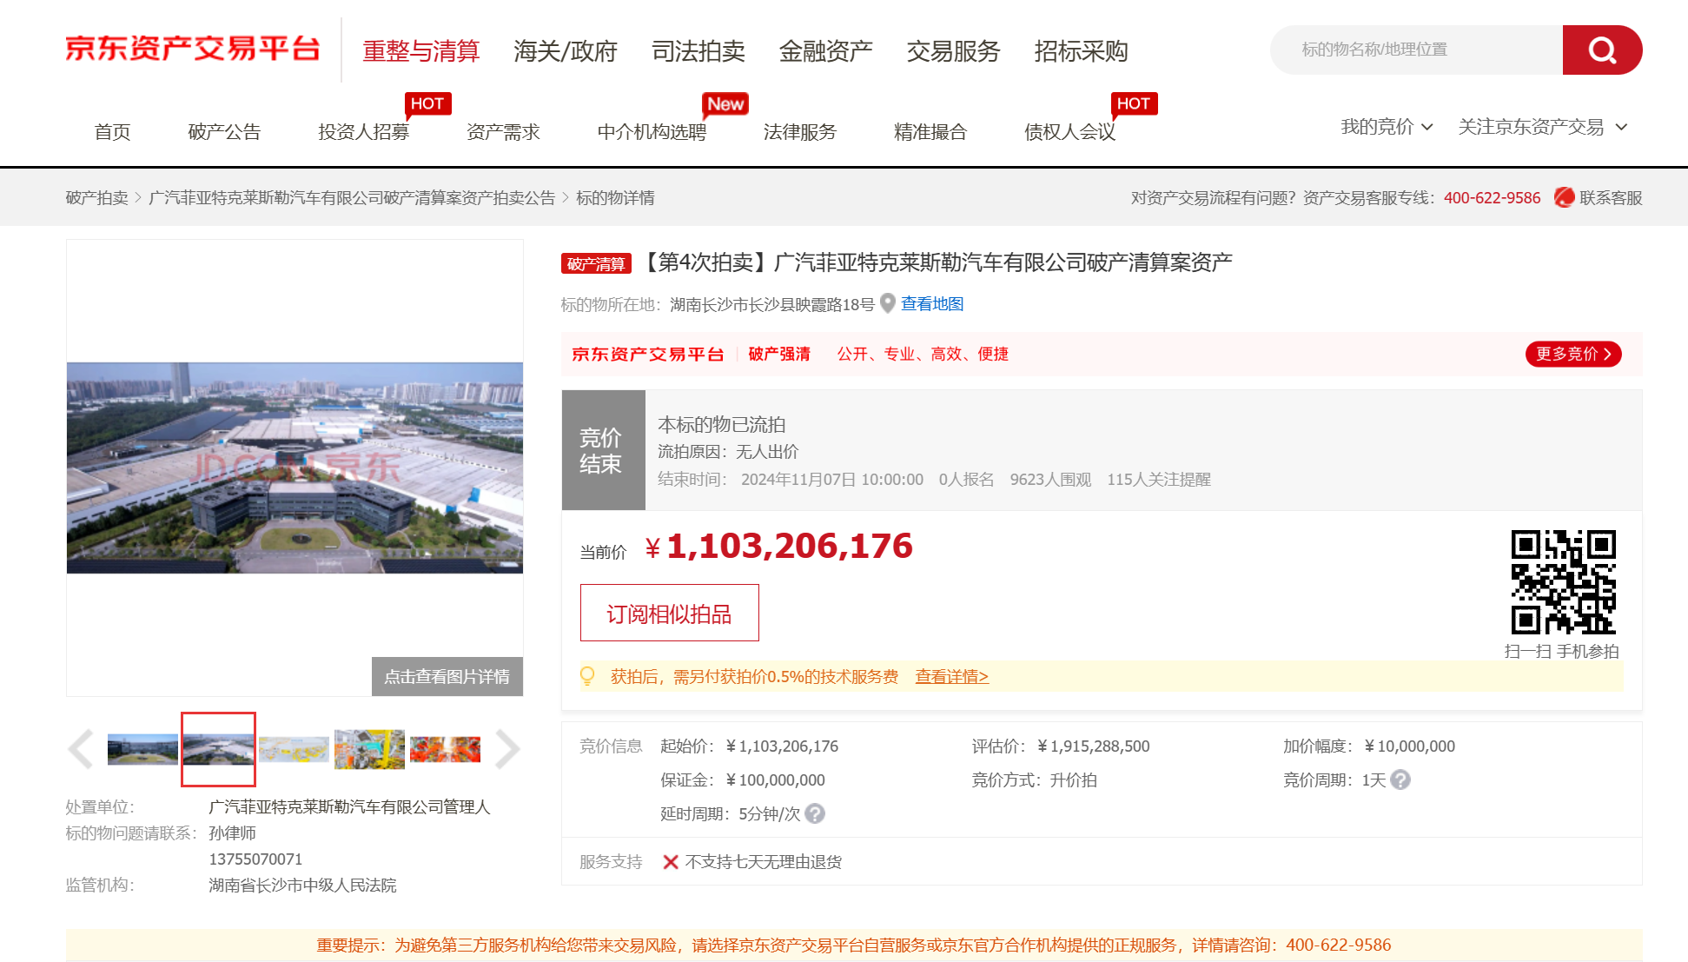This screenshot has height=962, width=1688.
Task: Focus the 标的物名称/地理位置 search field
Action: coord(1417,50)
